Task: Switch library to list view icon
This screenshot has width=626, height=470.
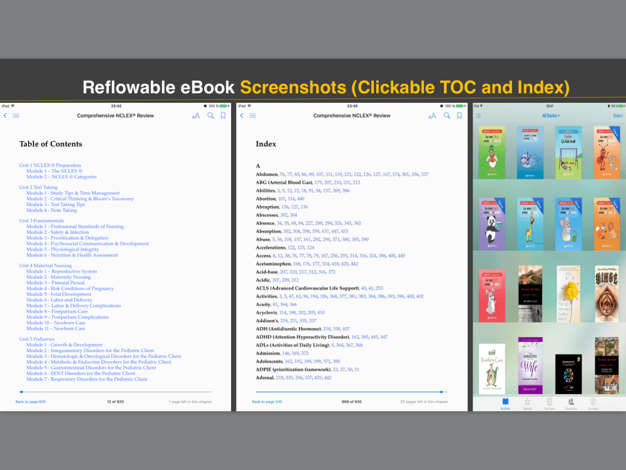Action: click(x=478, y=115)
